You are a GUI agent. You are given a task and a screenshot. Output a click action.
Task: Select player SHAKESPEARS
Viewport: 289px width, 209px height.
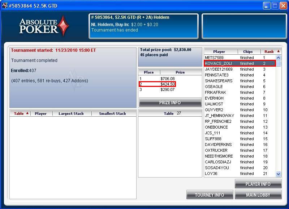click(x=240, y=81)
